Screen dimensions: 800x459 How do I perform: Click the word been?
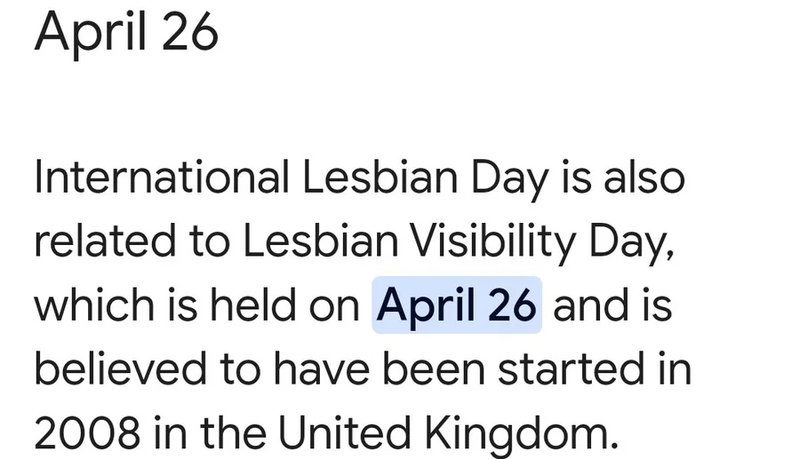pyautogui.click(x=434, y=368)
